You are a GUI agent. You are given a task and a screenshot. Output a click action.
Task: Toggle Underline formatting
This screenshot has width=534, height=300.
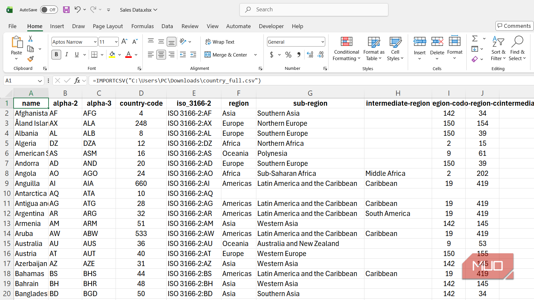tap(77, 55)
